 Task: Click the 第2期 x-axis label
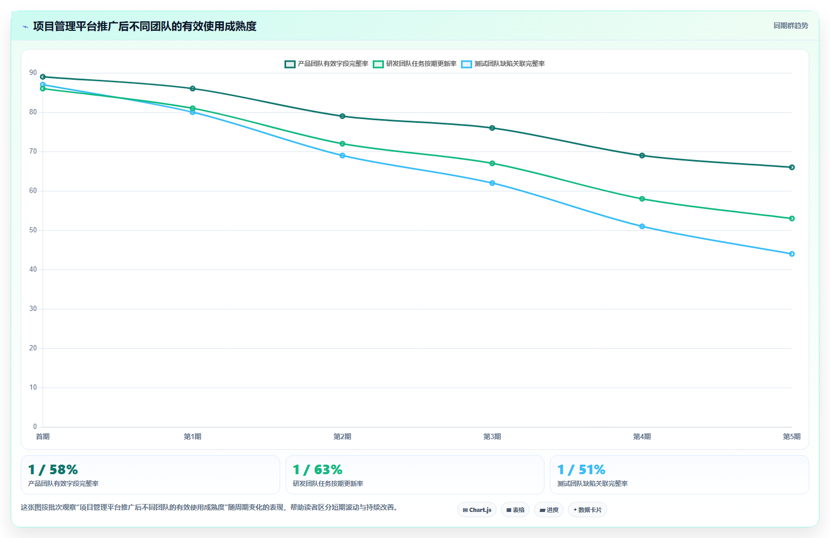(x=342, y=436)
